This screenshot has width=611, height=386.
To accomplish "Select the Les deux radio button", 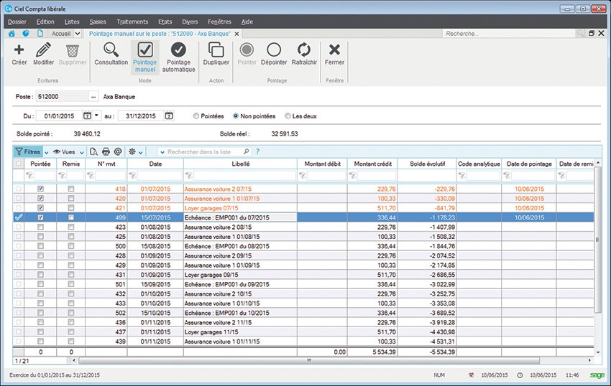I will coord(288,116).
